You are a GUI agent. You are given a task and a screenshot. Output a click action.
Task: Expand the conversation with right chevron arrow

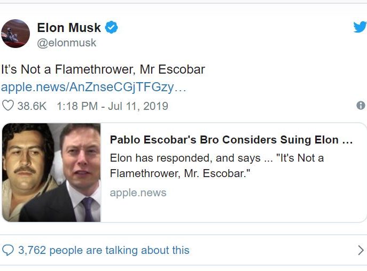pos(361,250)
